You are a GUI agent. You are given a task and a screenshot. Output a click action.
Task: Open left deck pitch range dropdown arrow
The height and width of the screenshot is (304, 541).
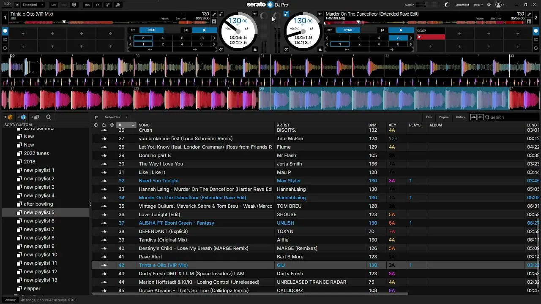[x=255, y=14]
